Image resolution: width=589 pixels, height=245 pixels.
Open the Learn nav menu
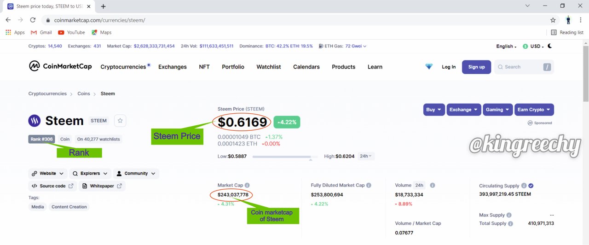tap(375, 67)
